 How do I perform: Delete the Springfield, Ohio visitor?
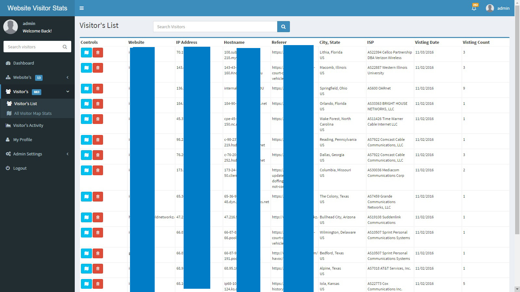pyautogui.click(x=98, y=88)
